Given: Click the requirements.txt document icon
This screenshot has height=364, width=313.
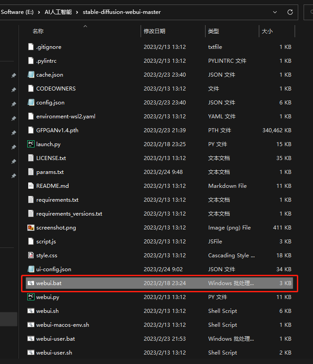Looking at the screenshot, I should pos(31,200).
